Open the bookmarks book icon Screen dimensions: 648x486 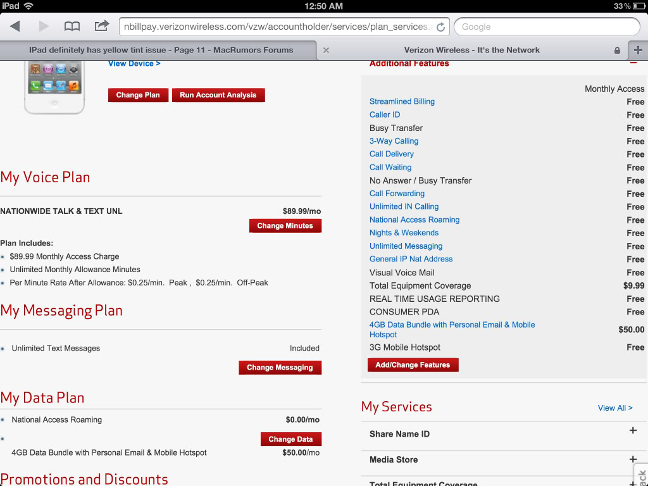[x=72, y=27]
